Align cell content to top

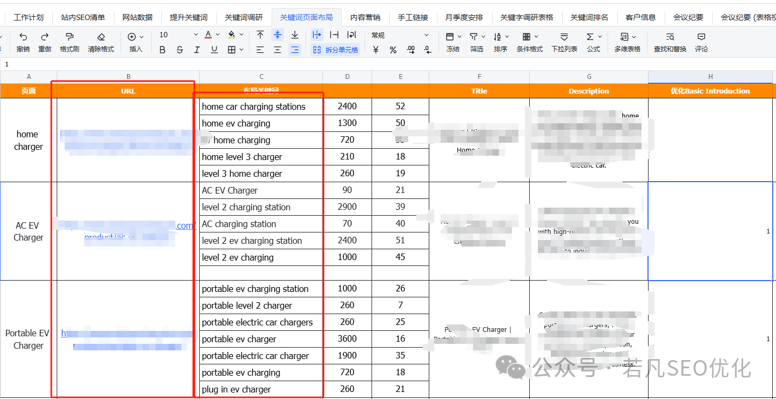click(260, 35)
